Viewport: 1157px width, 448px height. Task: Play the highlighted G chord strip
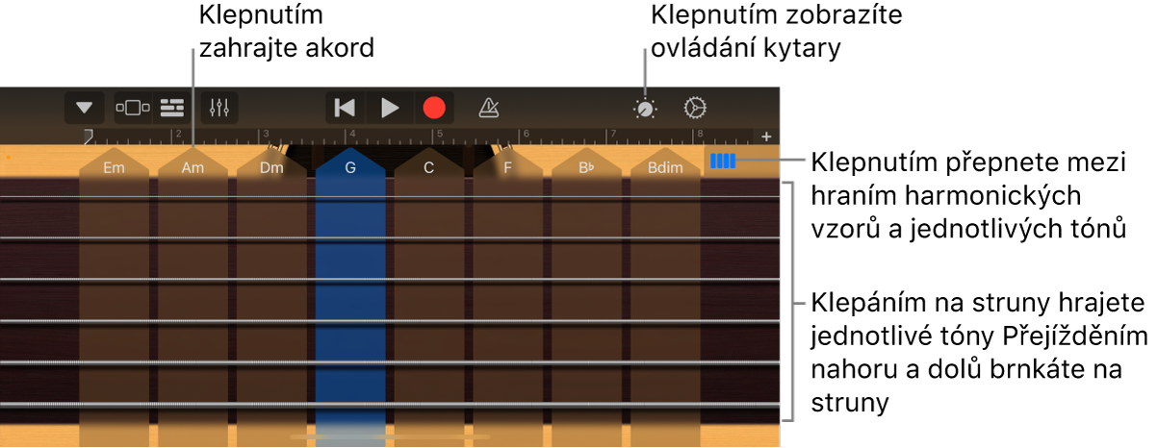point(350,288)
